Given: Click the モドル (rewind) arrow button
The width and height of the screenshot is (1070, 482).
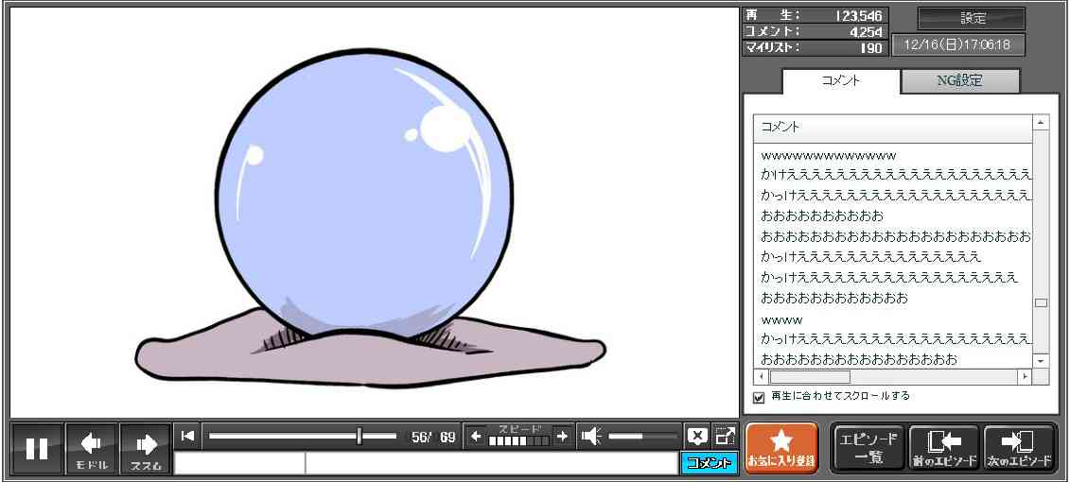Looking at the screenshot, I should (x=91, y=448).
